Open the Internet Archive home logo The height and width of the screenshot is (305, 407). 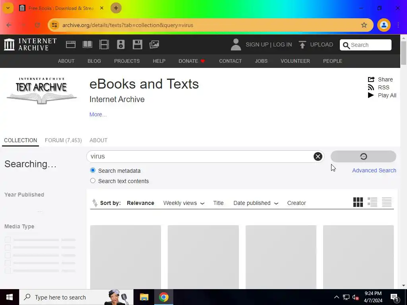coord(30,44)
